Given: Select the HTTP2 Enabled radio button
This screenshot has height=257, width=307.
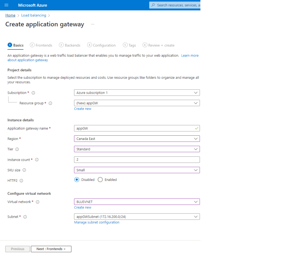Looking at the screenshot, I should coord(100,180).
